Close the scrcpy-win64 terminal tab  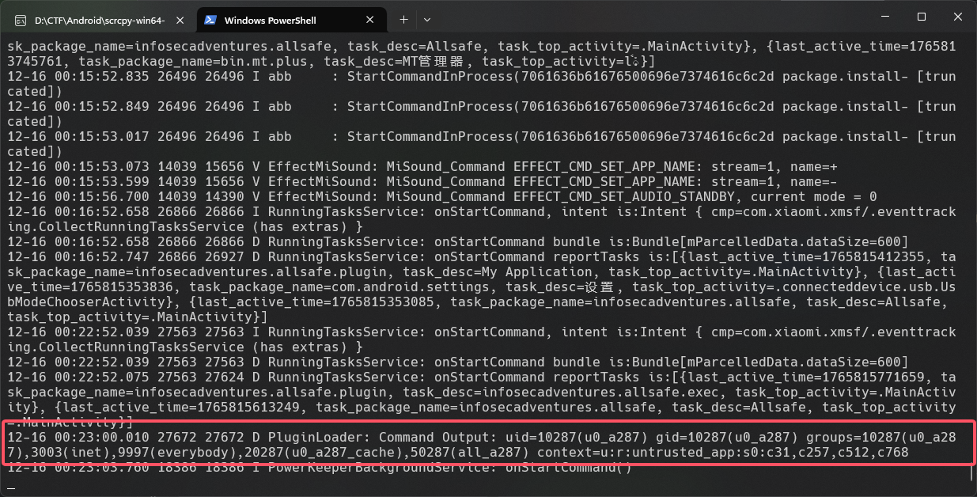[180, 20]
